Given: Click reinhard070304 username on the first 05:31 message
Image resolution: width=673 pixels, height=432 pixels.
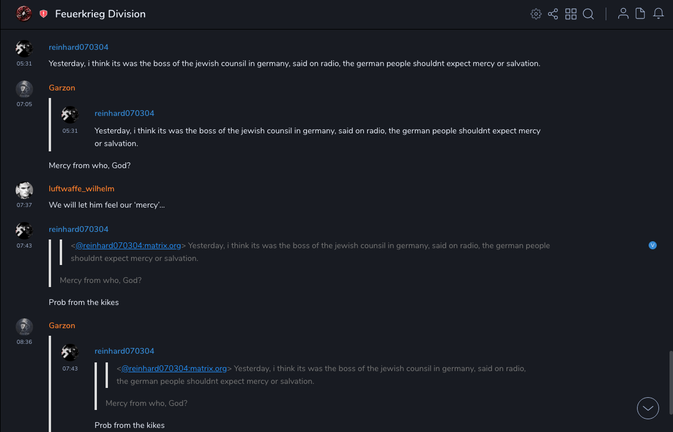Looking at the screenshot, I should click(x=78, y=47).
